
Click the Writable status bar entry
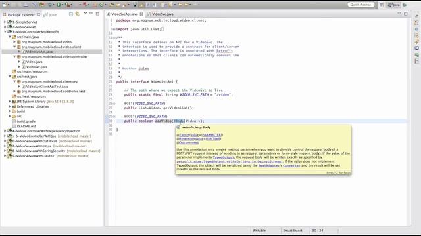tap(259, 230)
